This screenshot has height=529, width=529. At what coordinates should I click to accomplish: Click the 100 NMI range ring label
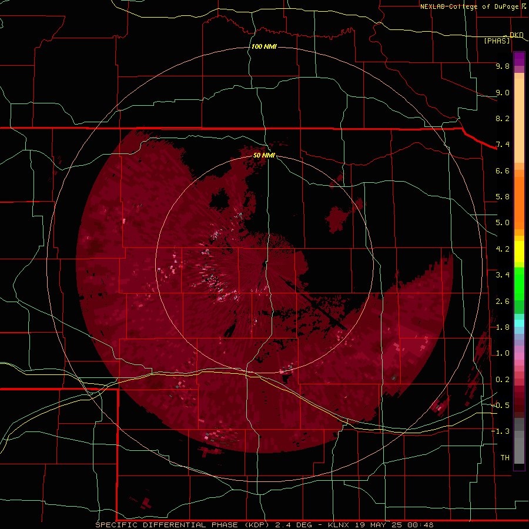264,46
